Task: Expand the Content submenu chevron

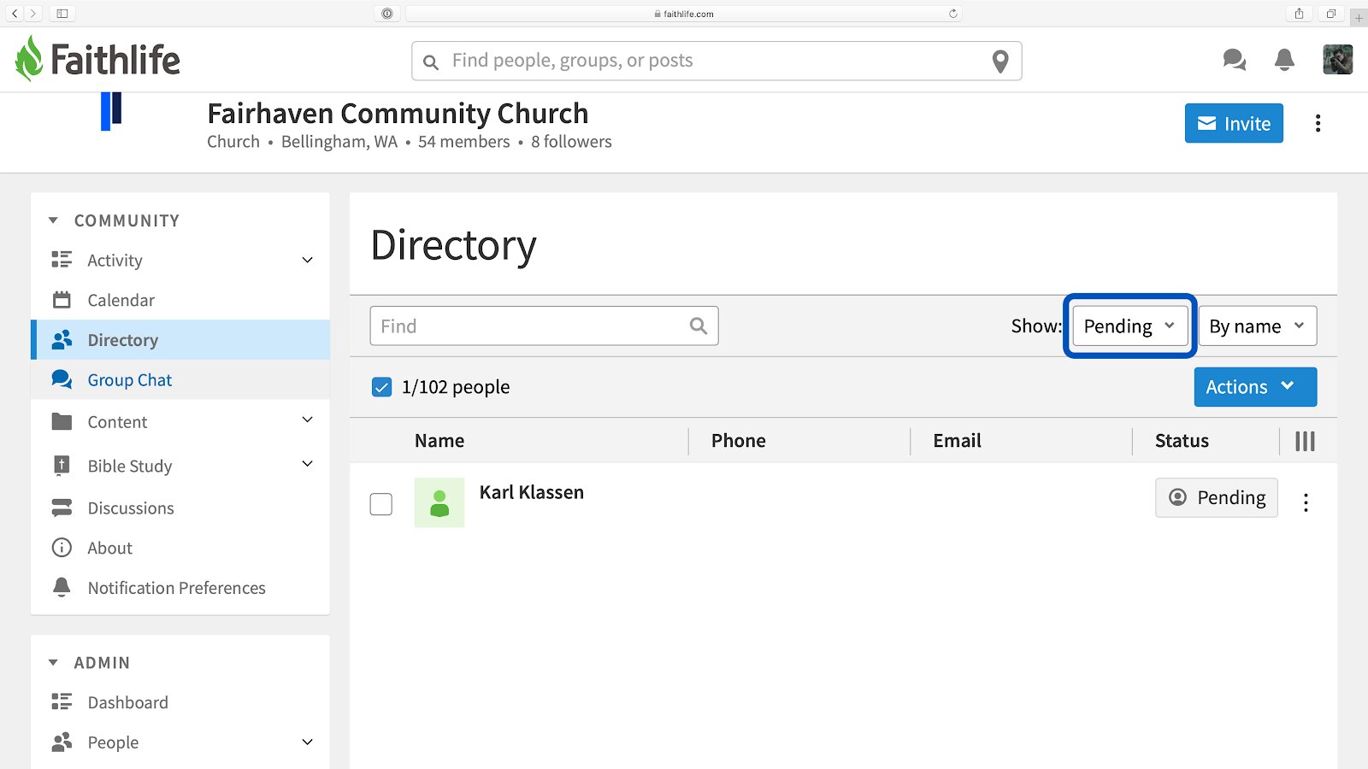Action: click(x=308, y=420)
